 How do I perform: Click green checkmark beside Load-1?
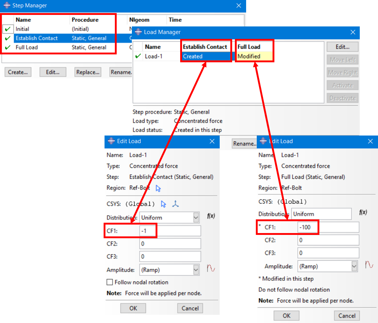pos(138,56)
